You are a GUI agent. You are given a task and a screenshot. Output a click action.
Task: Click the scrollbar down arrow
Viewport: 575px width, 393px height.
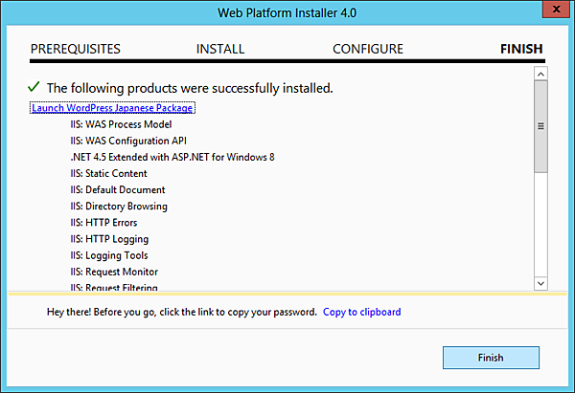(540, 283)
